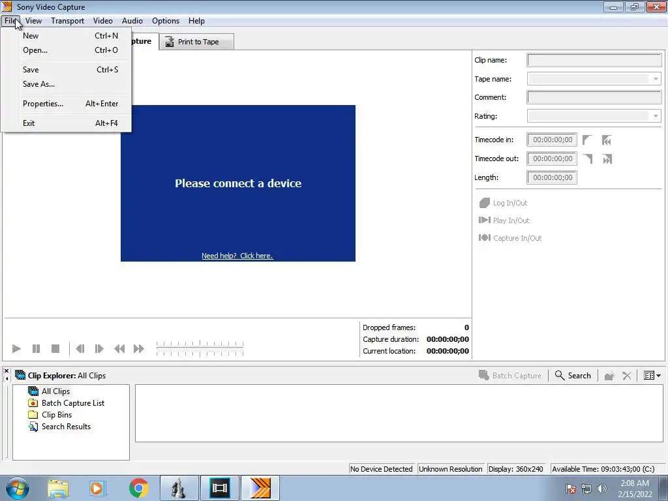Image resolution: width=668 pixels, height=501 pixels.
Task: Click the Need help? Click here link
Action: click(237, 256)
